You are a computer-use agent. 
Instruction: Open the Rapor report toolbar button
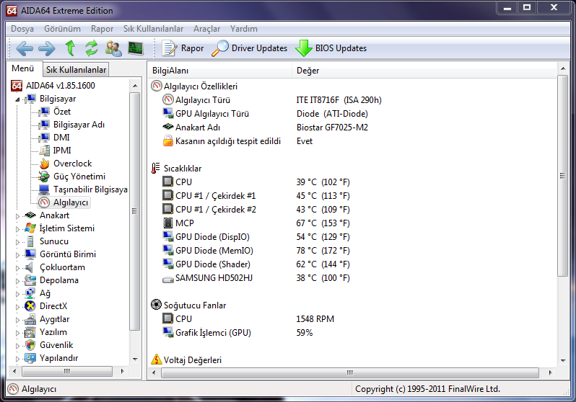click(183, 48)
